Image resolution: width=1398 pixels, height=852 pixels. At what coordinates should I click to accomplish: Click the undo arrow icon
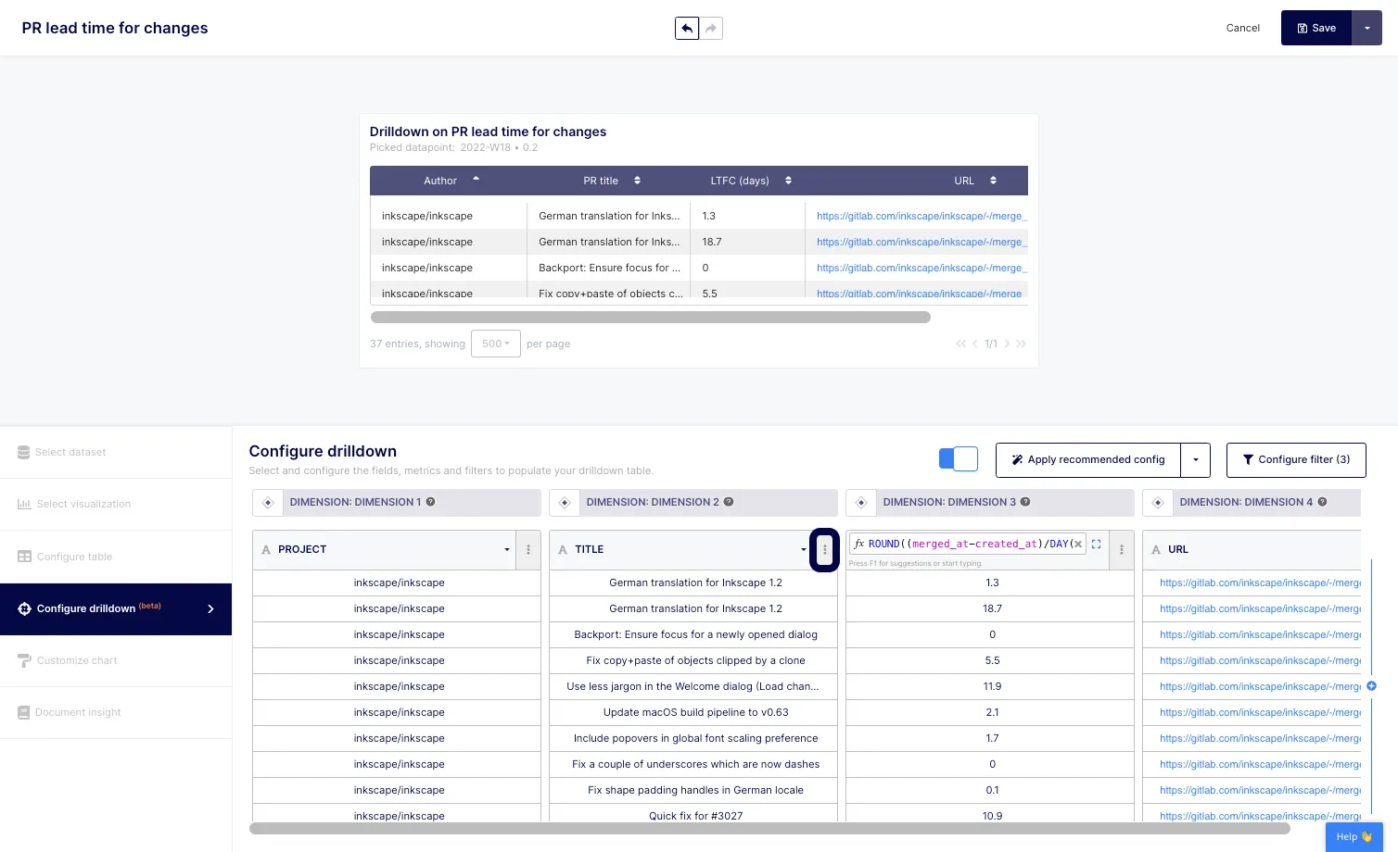[x=686, y=28]
